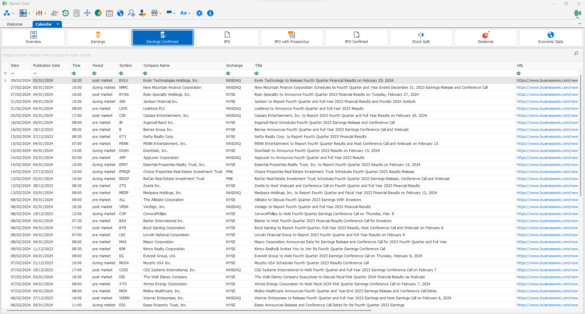Expand the TXT export dropdown arrow
Screen dimensions: 585x314
(x=160, y=13)
